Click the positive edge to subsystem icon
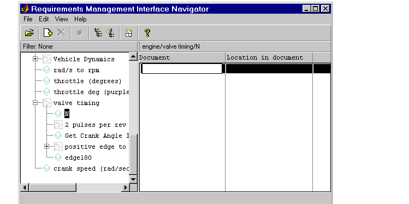Screen dimensions: 409x204 point(58,147)
